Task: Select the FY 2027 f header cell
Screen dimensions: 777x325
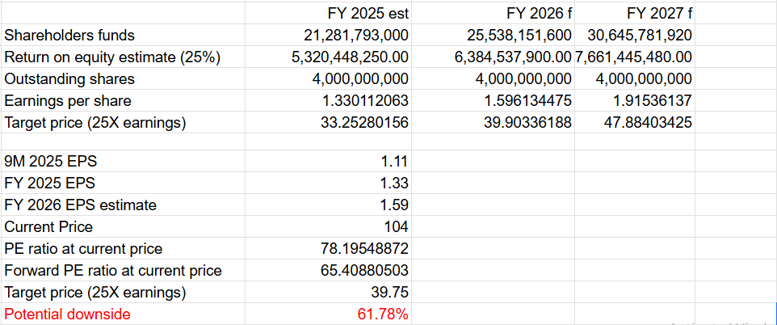Action: [x=658, y=13]
